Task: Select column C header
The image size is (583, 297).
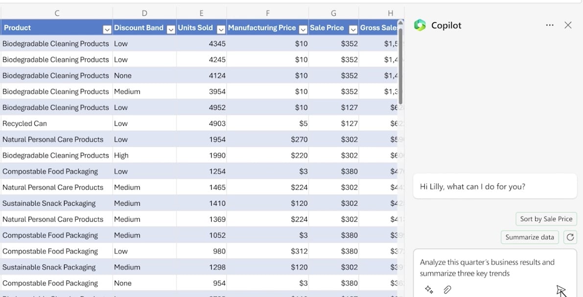Action: (57, 13)
